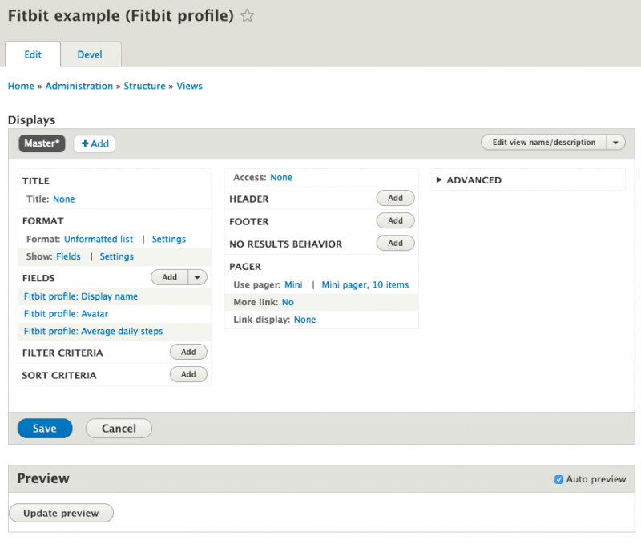The height and width of the screenshot is (544, 641).
Task: Click the star icon beside the view title
Action: pos(247,14)
